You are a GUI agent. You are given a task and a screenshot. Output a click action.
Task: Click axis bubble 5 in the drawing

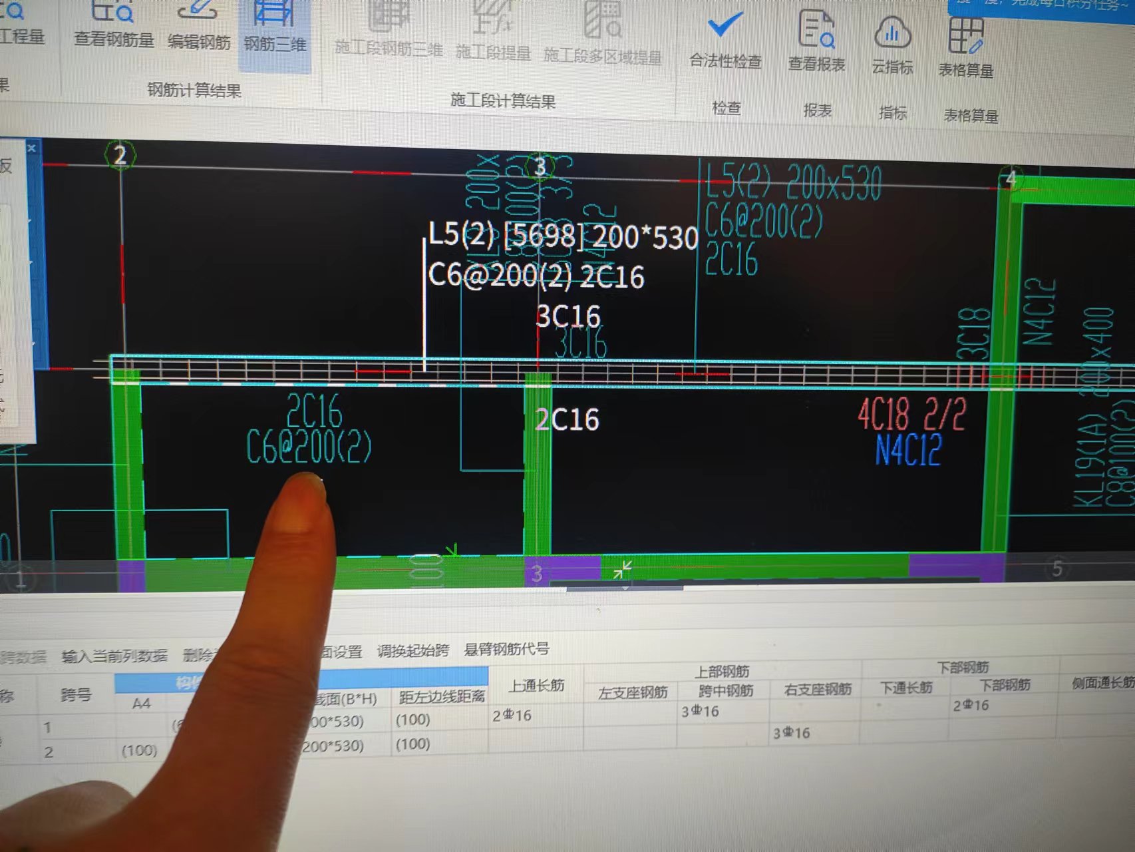(x=1057, y=569)
